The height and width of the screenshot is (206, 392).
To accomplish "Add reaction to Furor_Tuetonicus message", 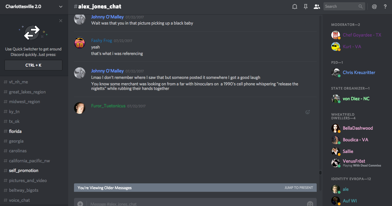I will click(308, 112).
